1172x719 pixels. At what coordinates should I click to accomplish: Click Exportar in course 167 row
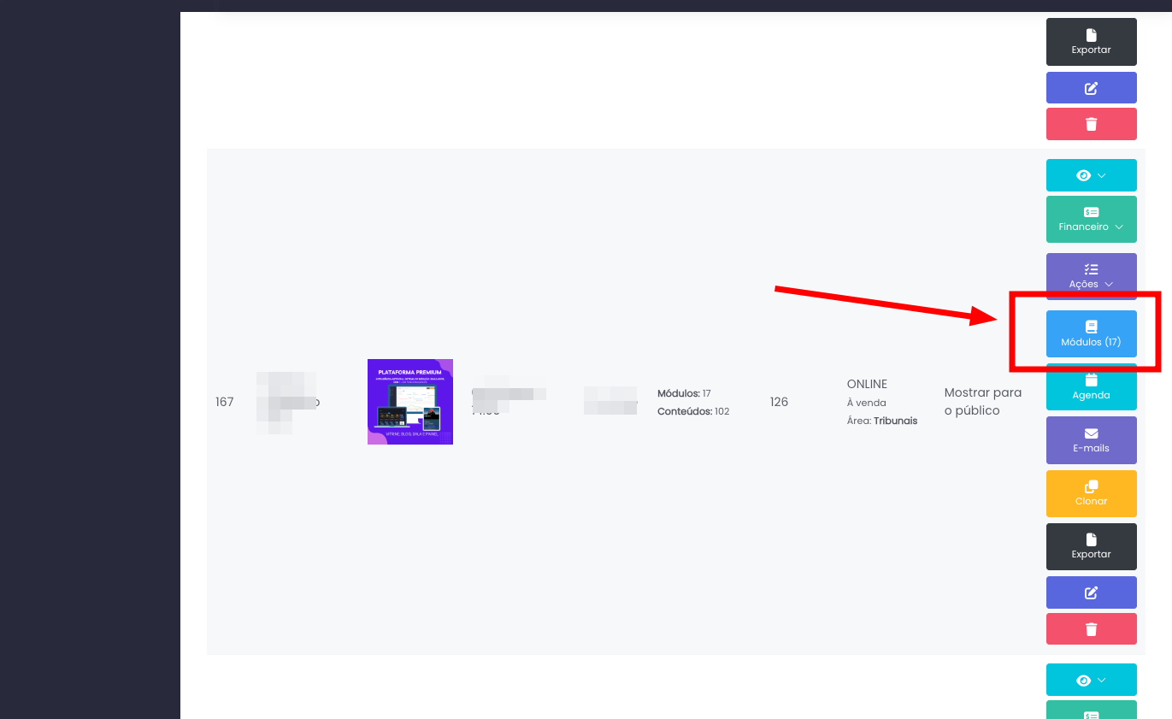click(1091, 546)
